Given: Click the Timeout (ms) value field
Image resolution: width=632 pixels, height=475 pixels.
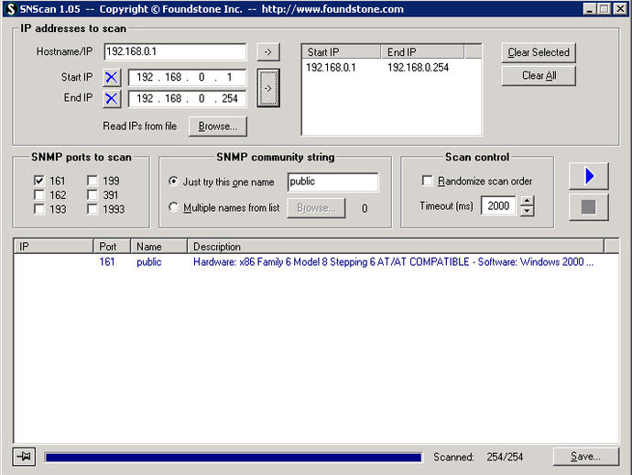Looking at the screenshot, I should (498, 205).
